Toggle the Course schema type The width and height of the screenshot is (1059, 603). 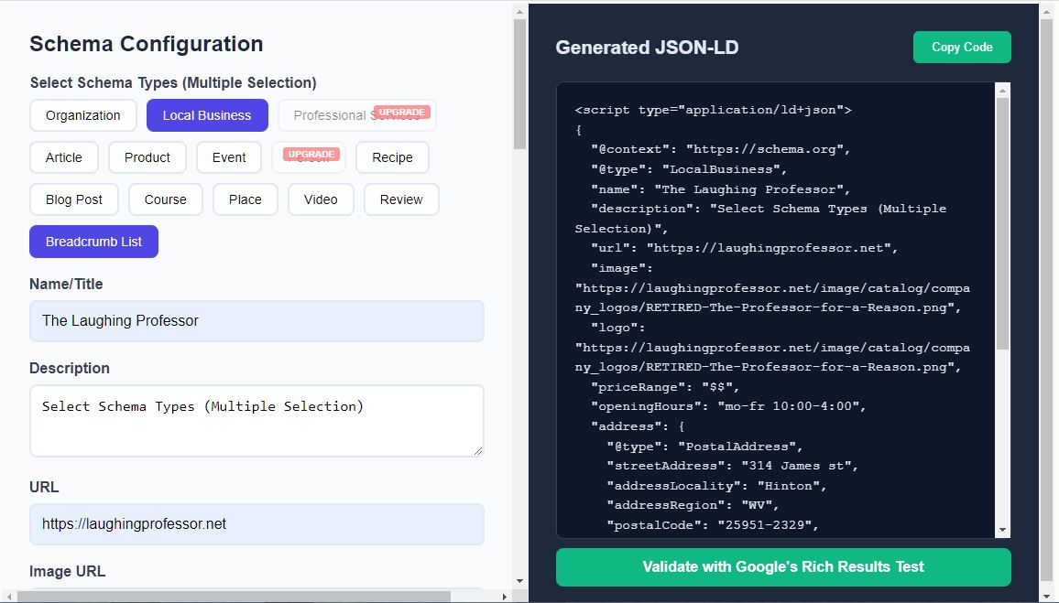pyautogui.click(x=165, y=199)
